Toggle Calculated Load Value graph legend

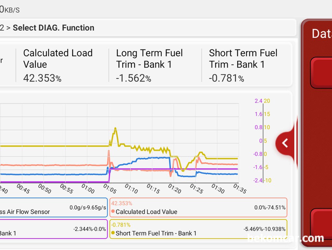(x=198, y=207)
